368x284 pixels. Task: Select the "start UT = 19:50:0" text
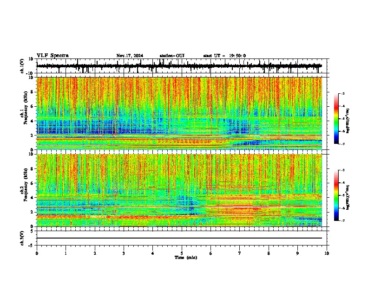(224, 56)
